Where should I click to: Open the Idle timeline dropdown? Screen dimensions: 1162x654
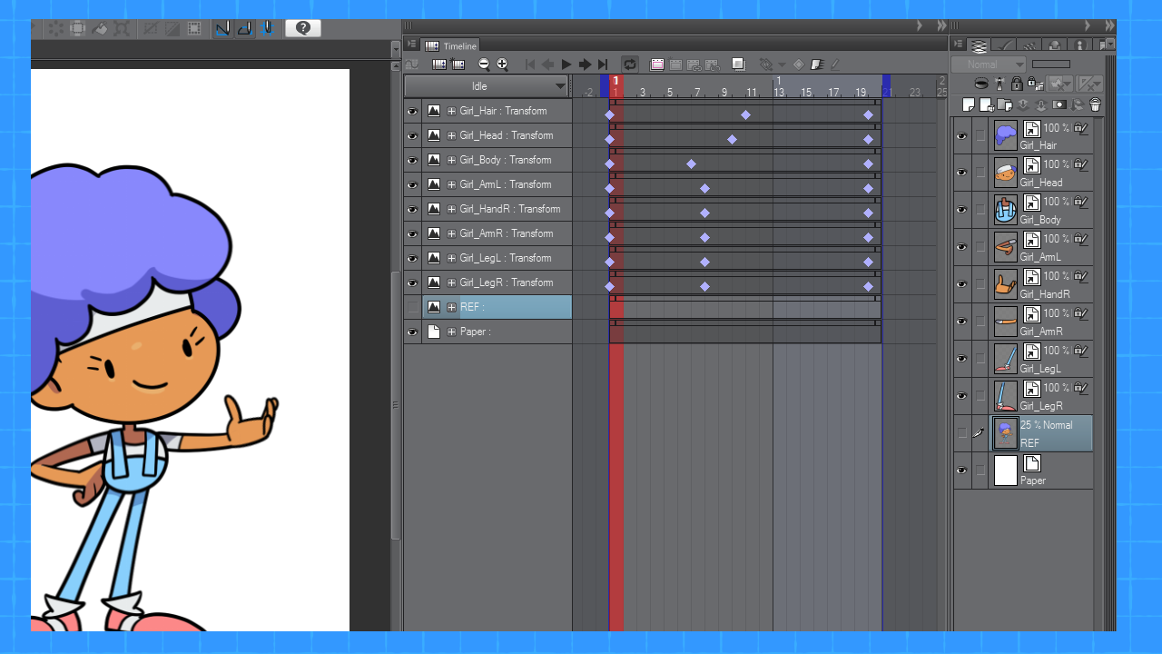(487, 86)
